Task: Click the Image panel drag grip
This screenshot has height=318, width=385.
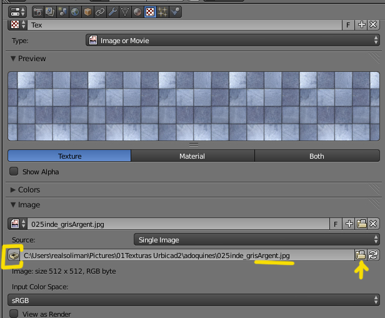Action: [x=374, y=204]
